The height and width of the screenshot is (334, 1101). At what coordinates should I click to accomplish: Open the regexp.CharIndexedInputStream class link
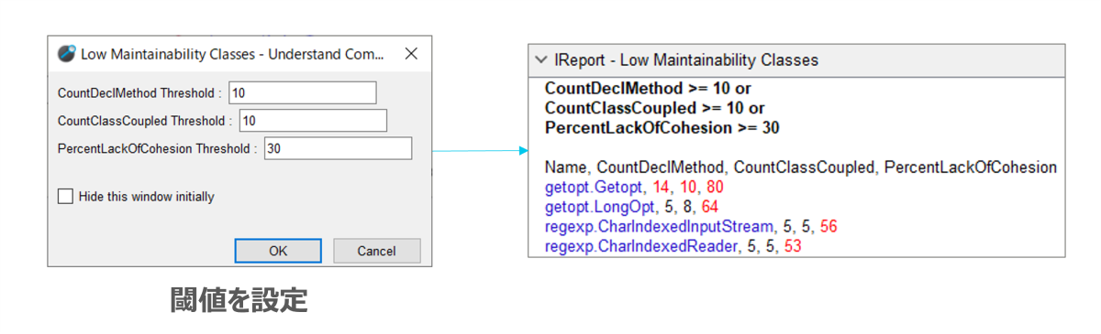pos(659,227)
